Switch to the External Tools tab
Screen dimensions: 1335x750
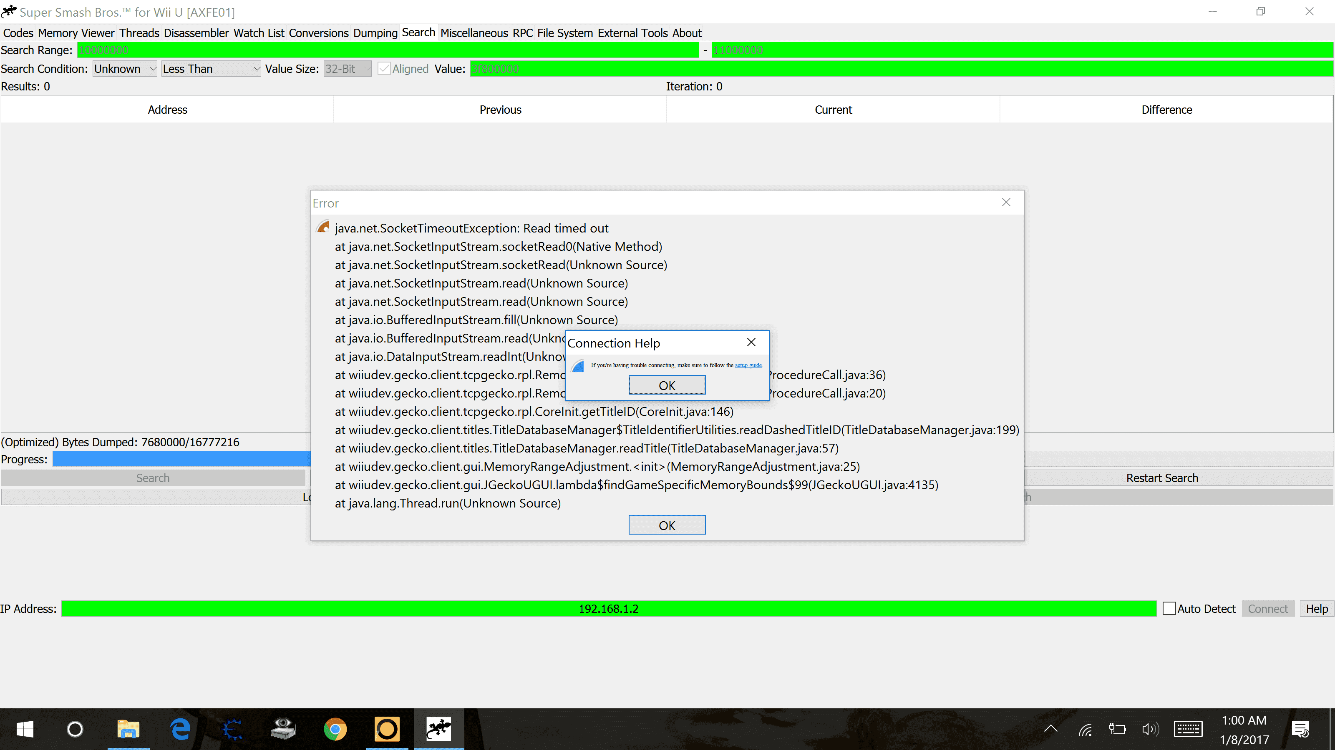click(x=633, y=33)
